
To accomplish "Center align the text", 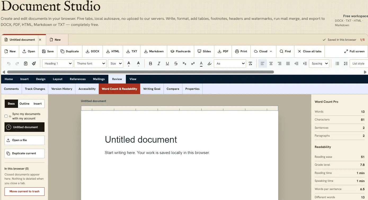I will point(271,63).
